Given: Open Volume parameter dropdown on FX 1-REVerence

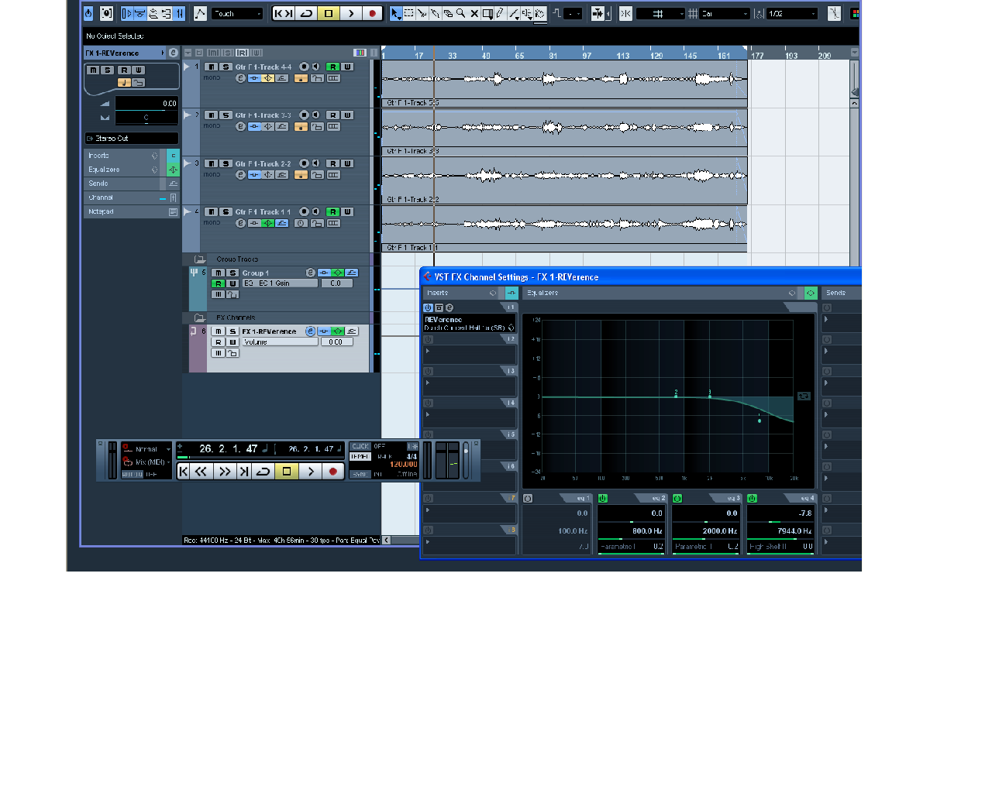Looking at the screenshot, I should coord(280,342).
